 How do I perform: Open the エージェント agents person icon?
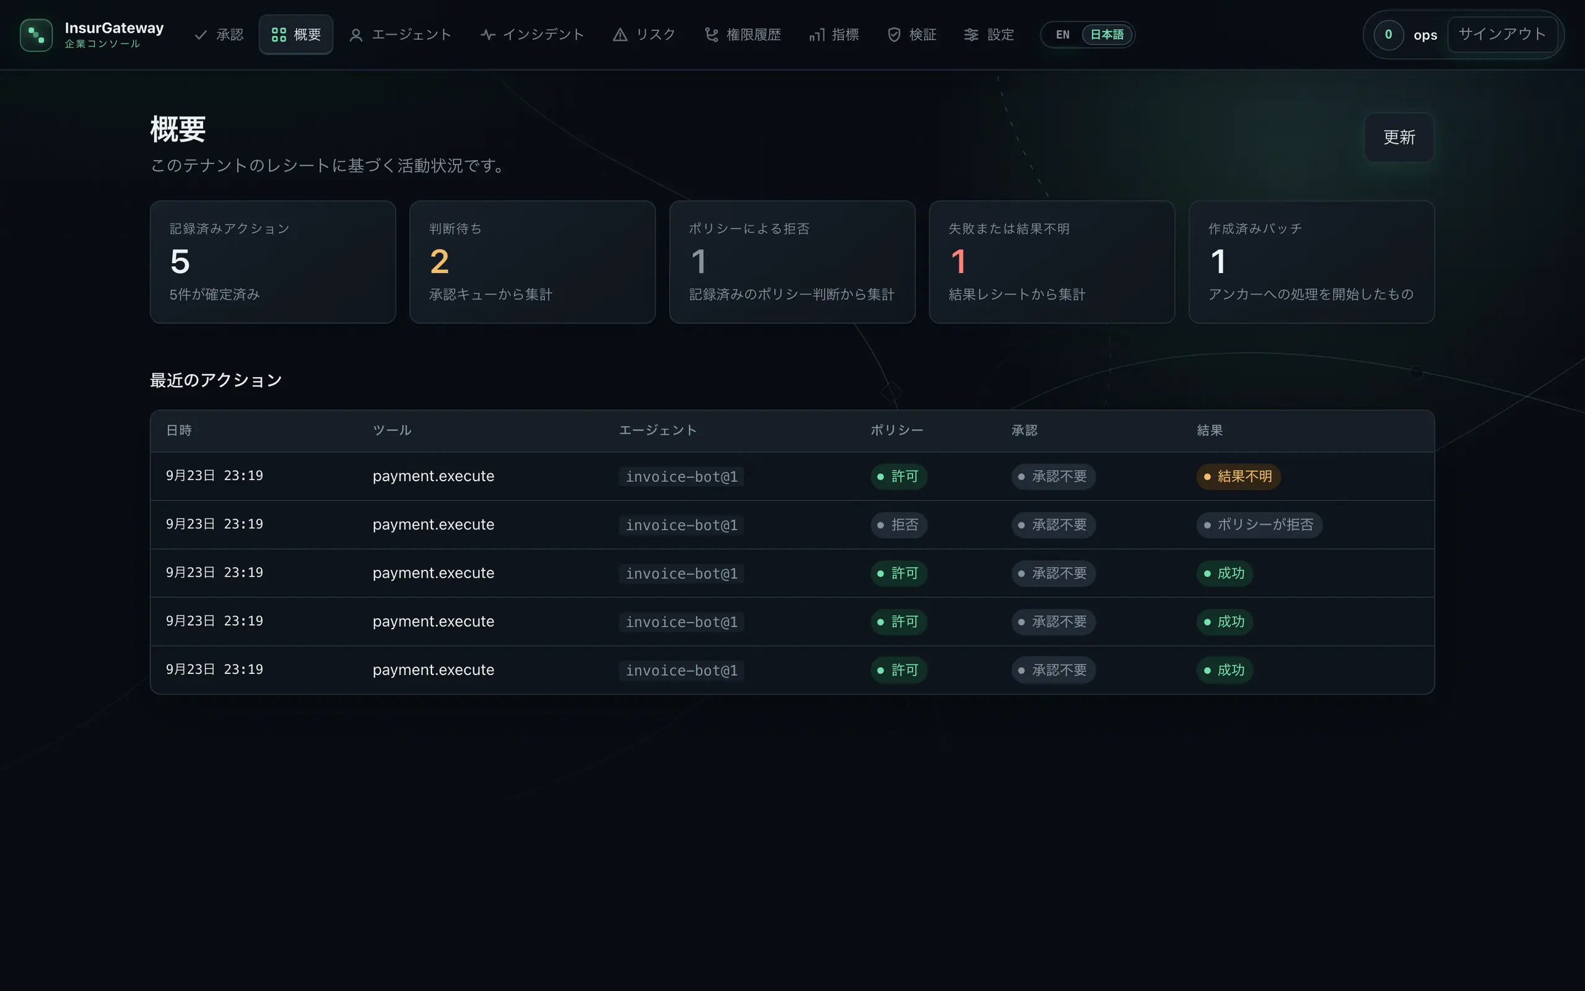tap(355, 35)
